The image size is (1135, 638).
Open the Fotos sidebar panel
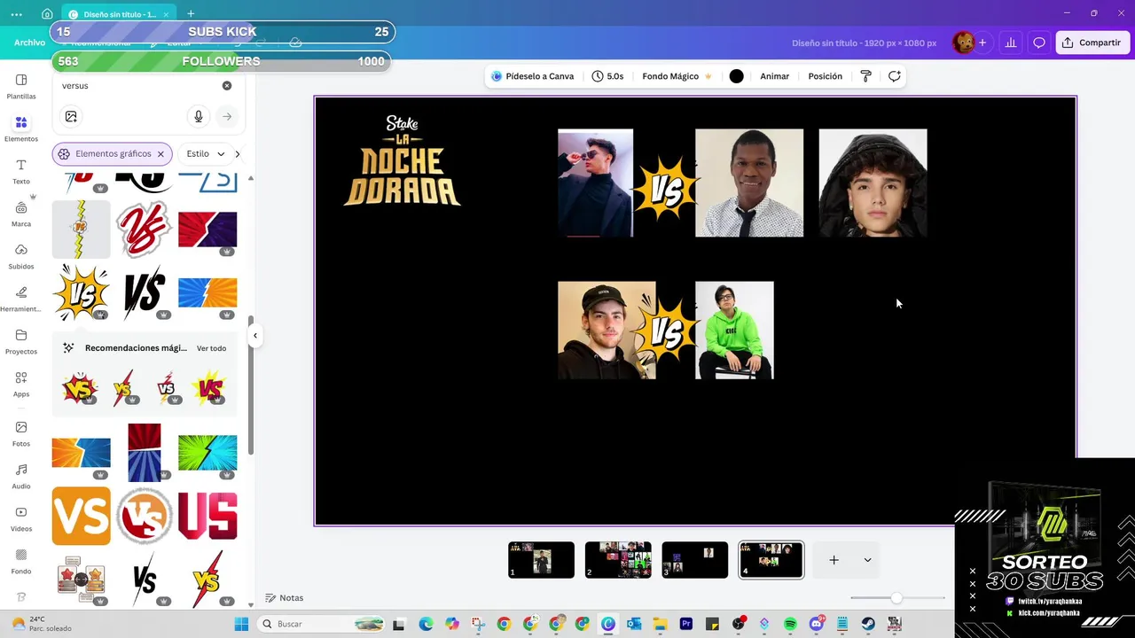[21, 433]
